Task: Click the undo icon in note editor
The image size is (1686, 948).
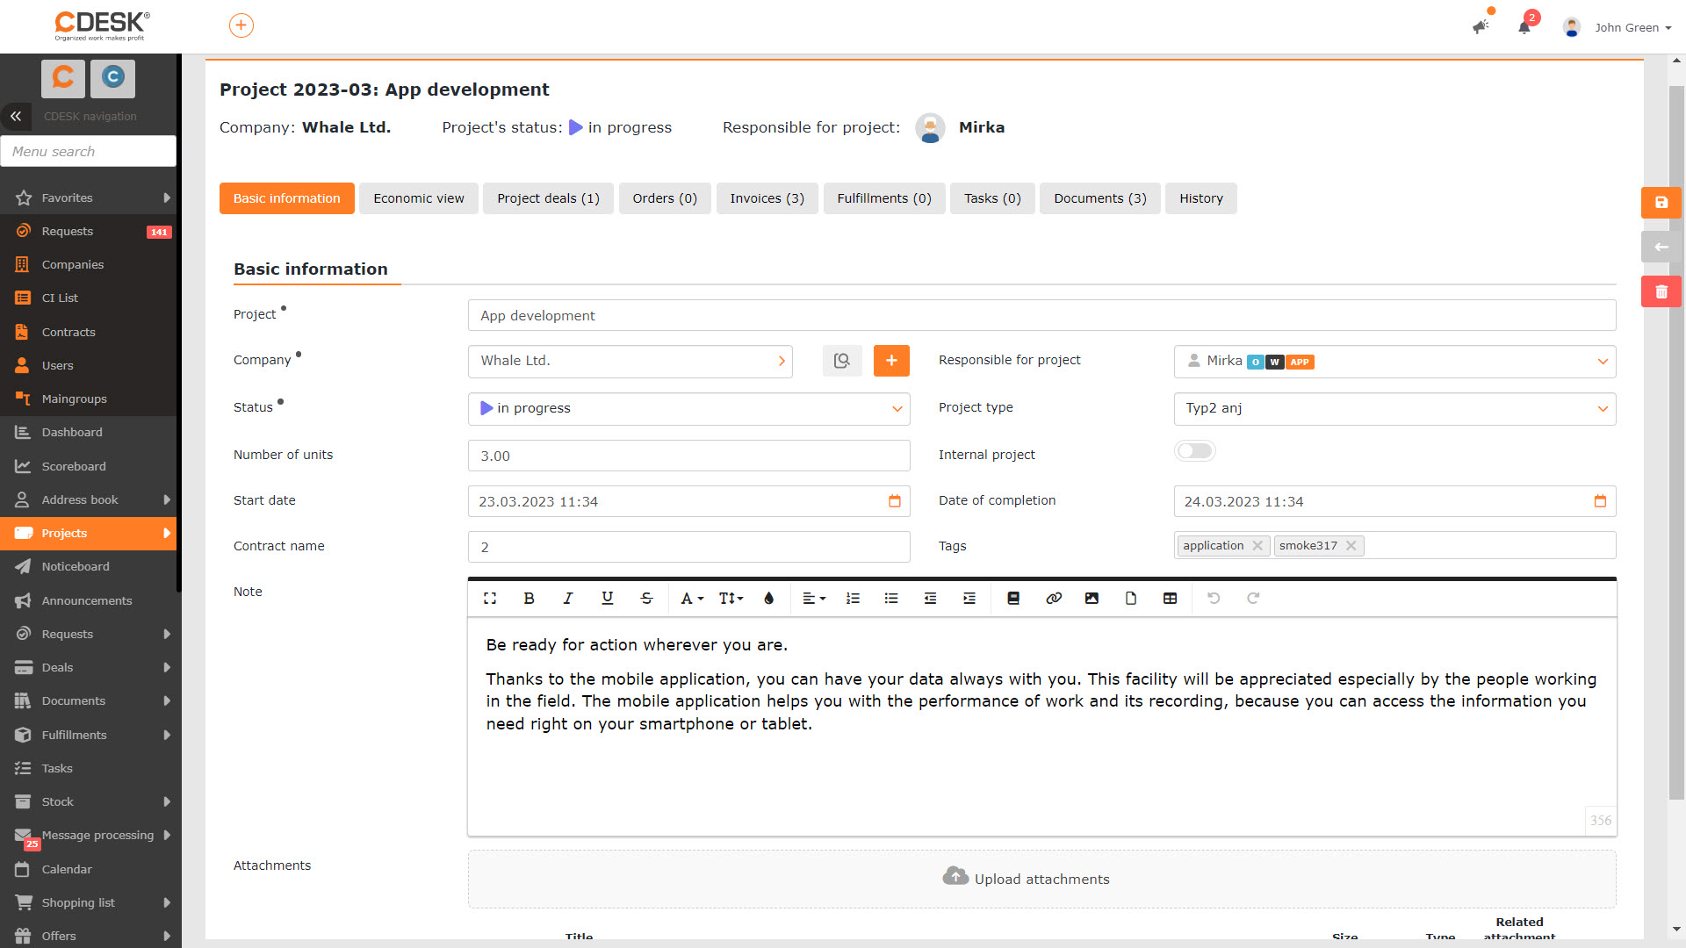Action: pyautogui.click(x=1214, y=599)
